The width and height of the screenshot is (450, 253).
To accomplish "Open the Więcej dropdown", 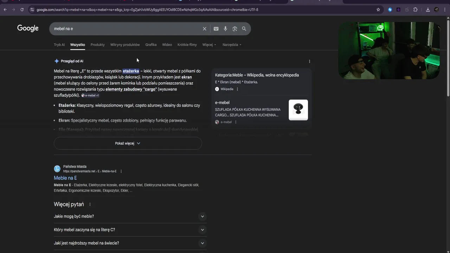I will tap(209, 45).
